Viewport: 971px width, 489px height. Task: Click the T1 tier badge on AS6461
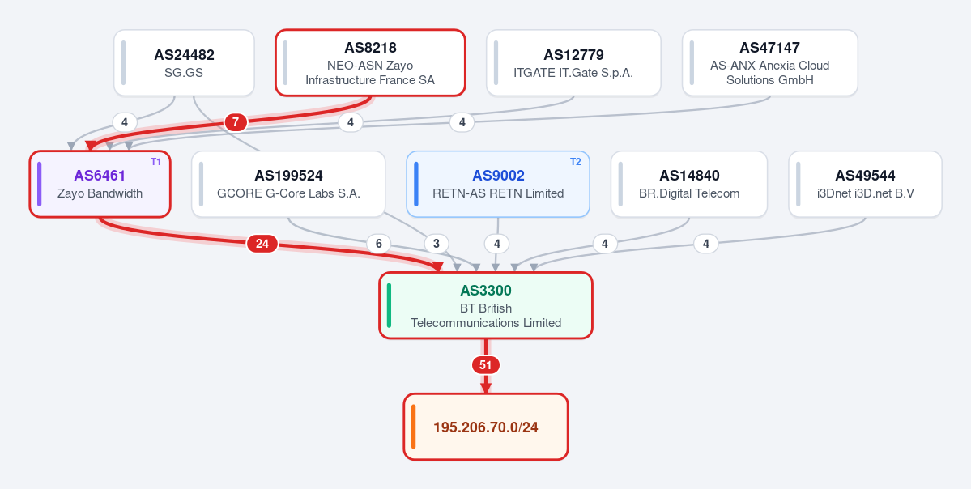point(155,162)
